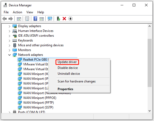Click the blue Help question-mark icon
This screenshot has height=121, width=154.
(35, 19)
